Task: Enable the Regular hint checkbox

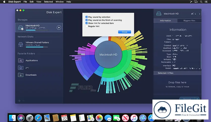Action: [87, 26]
